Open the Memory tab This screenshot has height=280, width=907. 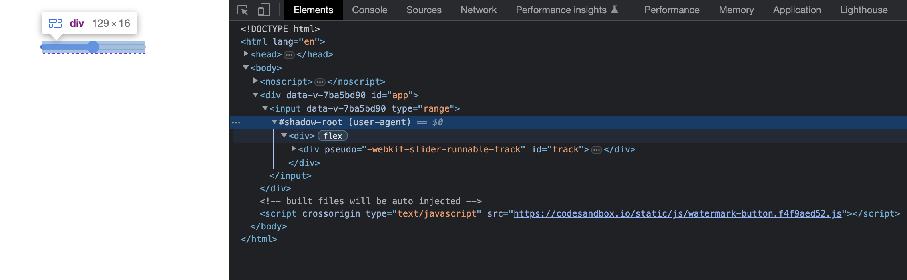pos(736,10)
